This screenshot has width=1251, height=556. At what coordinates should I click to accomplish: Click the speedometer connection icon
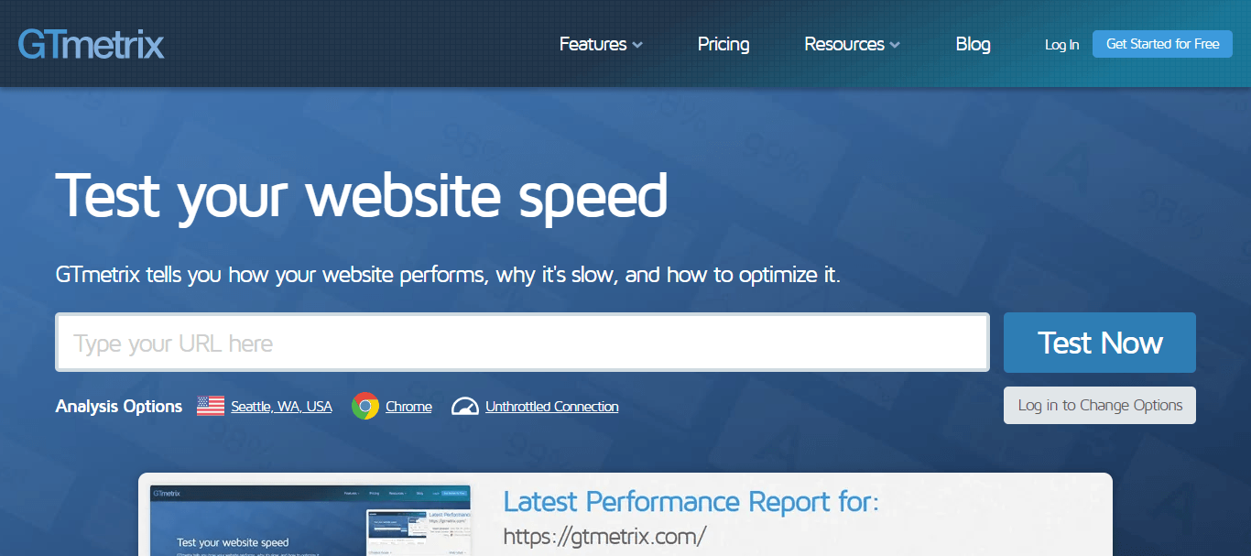(465, 406)
